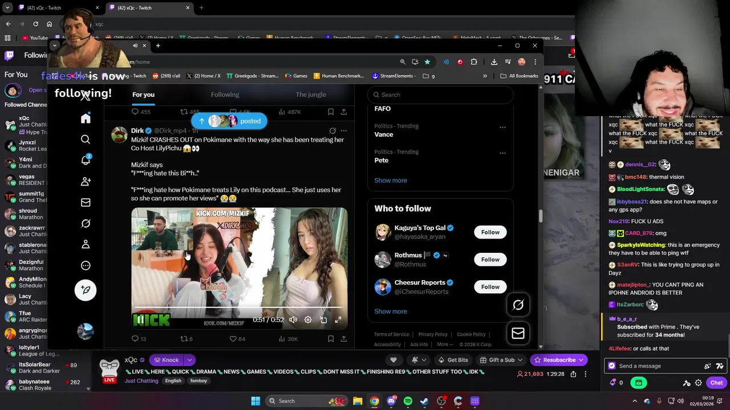The width and height of the screenshot is (730, 410).
Task: Click the English stream tag
Action: pos(173,381)
